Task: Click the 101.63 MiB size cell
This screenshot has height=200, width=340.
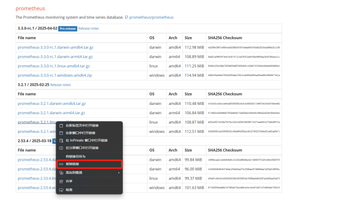Action: pos(194,188)
